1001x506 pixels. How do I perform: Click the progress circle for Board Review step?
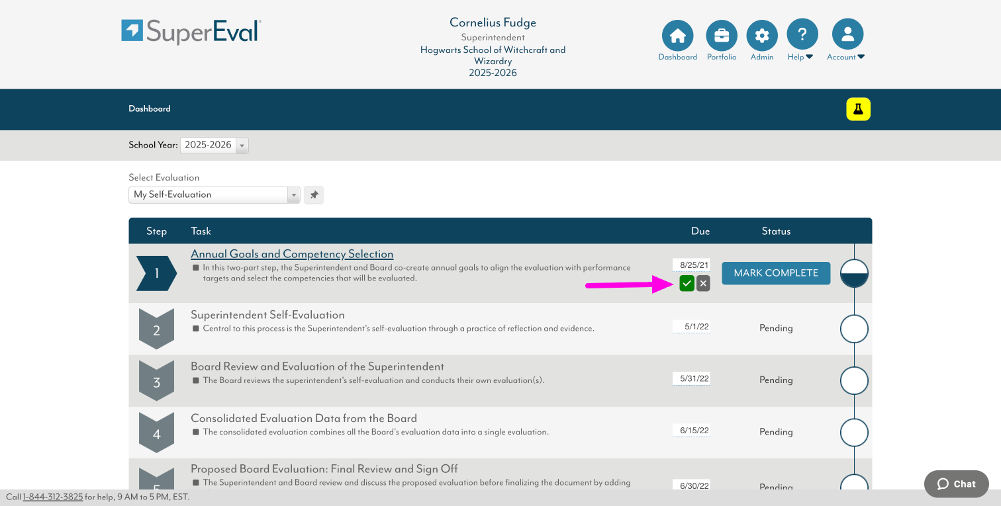pos(854,381)
